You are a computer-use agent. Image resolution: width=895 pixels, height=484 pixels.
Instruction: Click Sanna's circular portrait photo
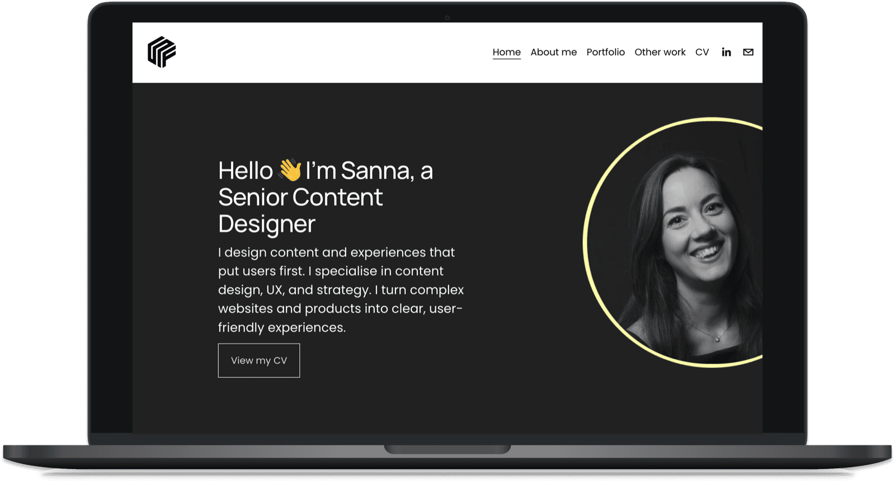point(674,242)
